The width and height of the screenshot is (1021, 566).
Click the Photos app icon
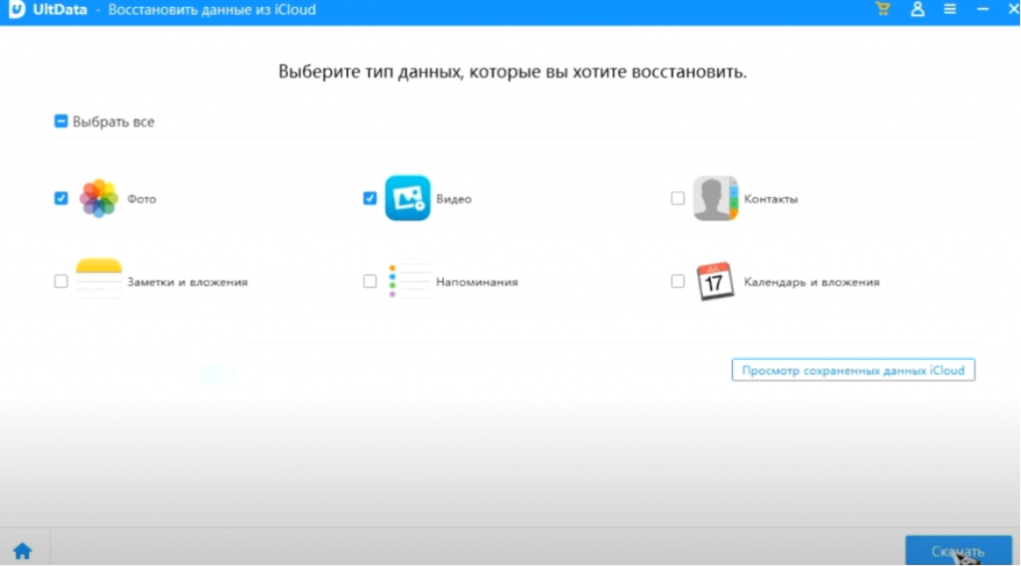pyautogui.click(x=99, y=198)
